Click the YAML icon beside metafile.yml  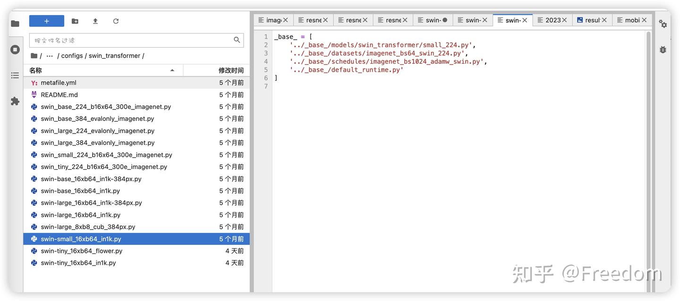[x=34, y=83]
